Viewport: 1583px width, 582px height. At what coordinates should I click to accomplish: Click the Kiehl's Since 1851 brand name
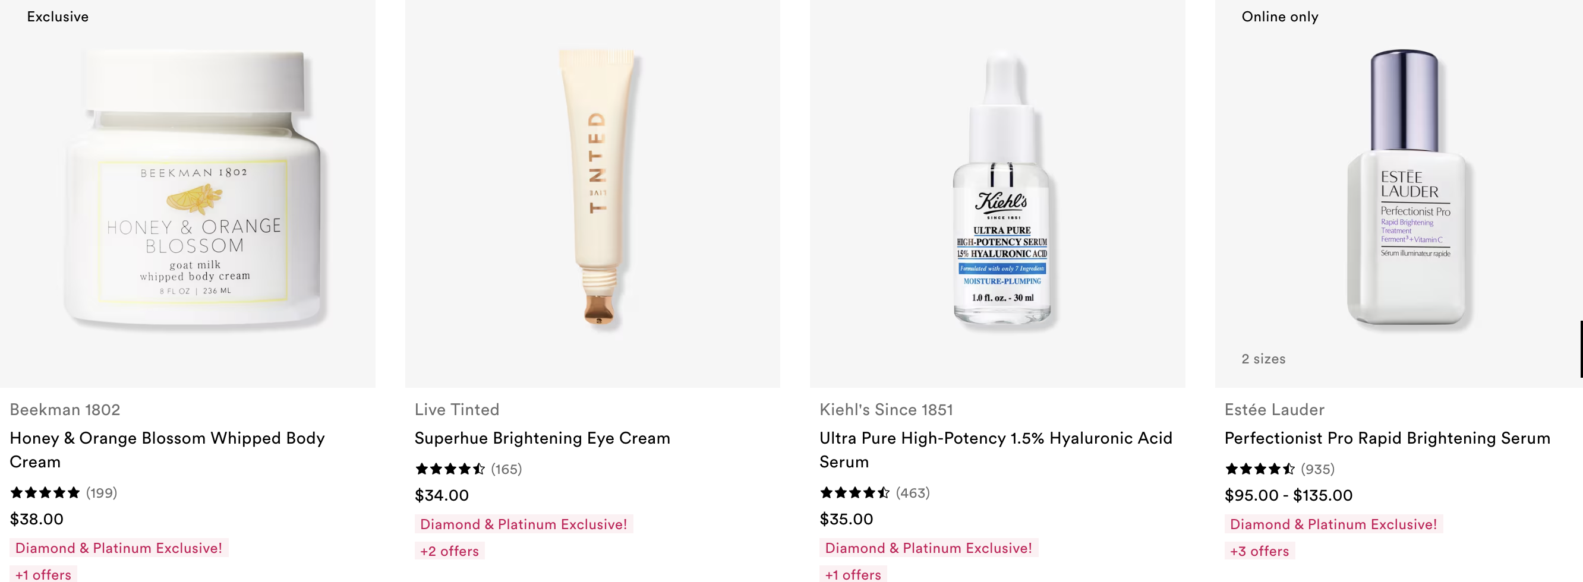pyautogui.click(x=886, y=410)
